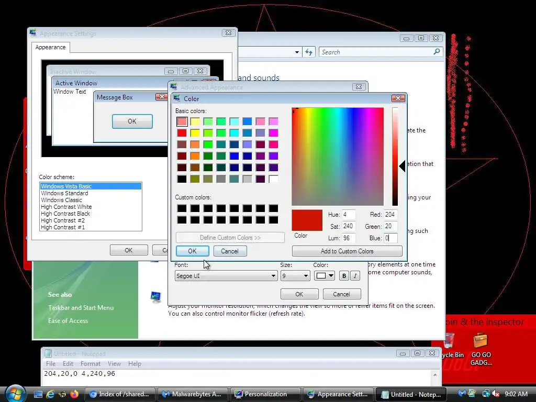Viewport: 536px width, 402px height.
Task: Open Notepad View menu
Action: 114,364
